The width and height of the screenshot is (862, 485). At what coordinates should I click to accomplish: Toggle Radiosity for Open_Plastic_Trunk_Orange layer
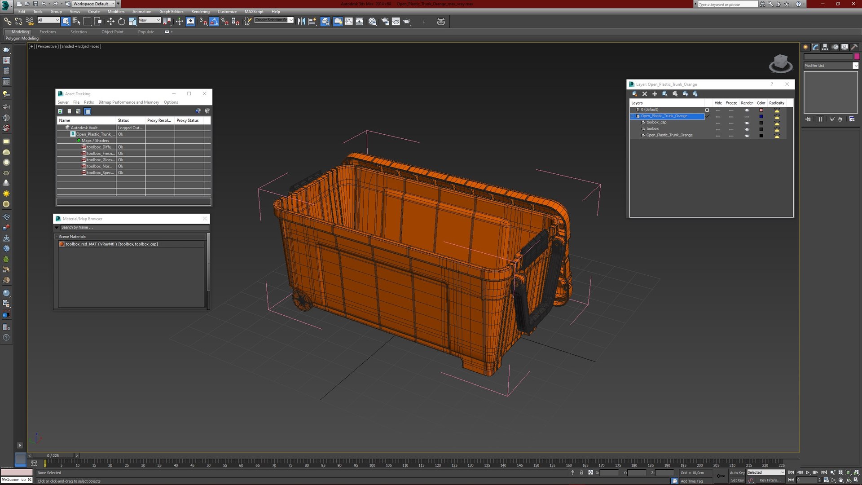pos(777,116)
